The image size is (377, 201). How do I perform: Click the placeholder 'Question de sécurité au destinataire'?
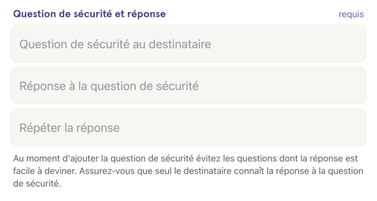click(115, 44)
